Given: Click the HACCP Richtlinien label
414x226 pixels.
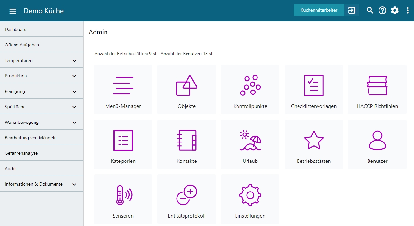Looking at the screenshot, I should [x=377, y=106].
